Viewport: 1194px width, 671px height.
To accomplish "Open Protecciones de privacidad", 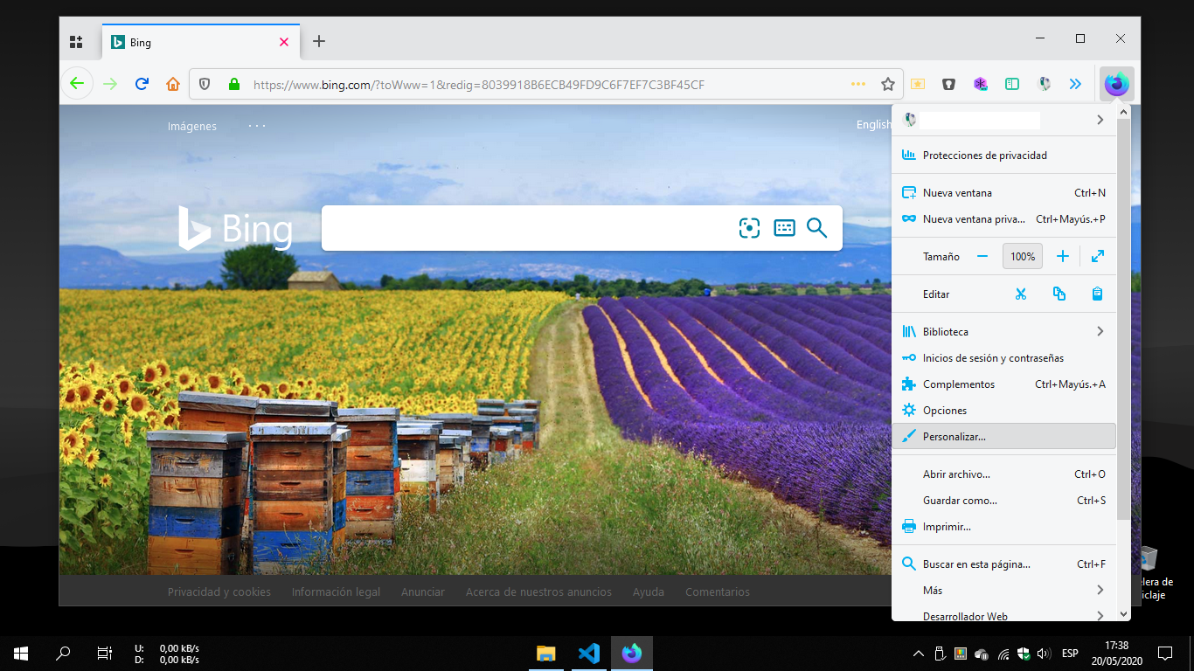I will [1003, 156].
